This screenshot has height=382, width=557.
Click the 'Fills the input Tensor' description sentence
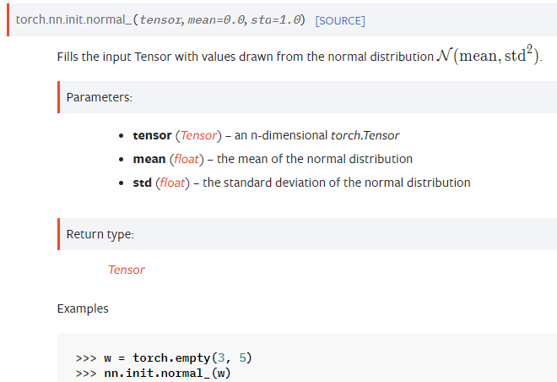click(x=300, y=56)
